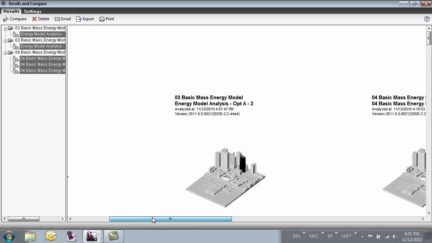
Task: Switch to the Settings tab
Action: (32, 11)
